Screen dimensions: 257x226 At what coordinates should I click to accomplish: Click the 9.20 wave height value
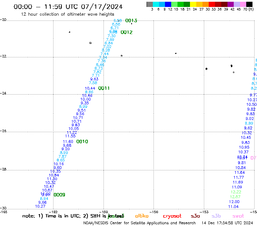click(66, 149)
